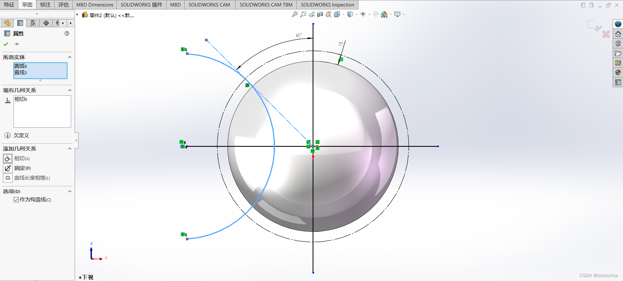The image size is (623, 281).
Task: Confirm properties with the green checkmark
Action: click(x=6, y=44)
